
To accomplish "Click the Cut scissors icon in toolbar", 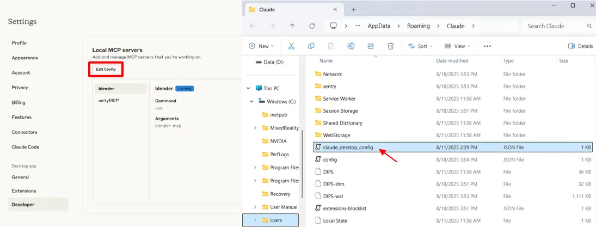I will 291,46.
